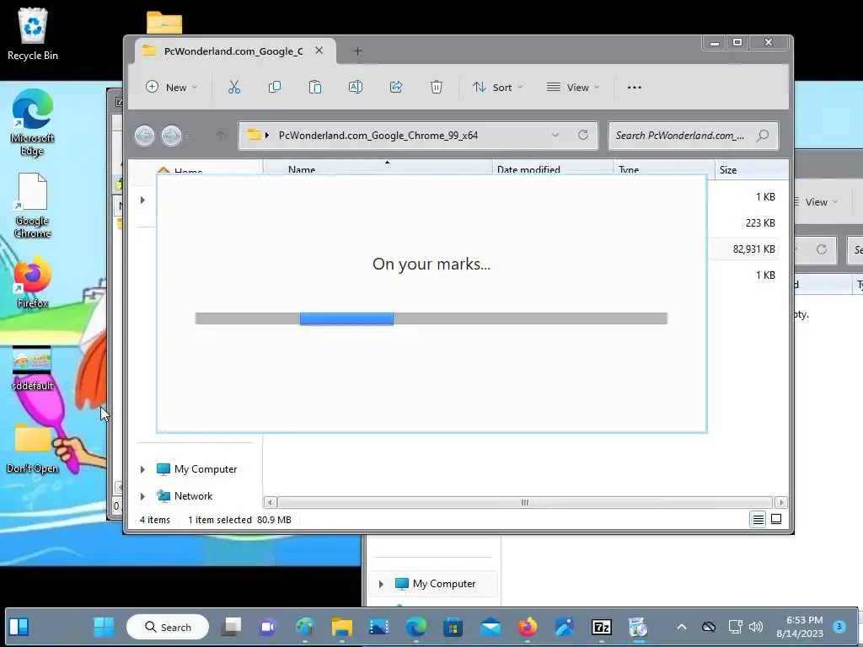
Task: Click the taskbar Search box
Action: pos(168,627)
